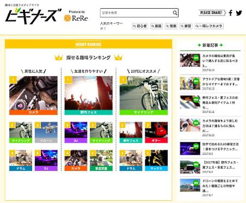Open the ドラム card under 男性に人気

pos(21,160)
